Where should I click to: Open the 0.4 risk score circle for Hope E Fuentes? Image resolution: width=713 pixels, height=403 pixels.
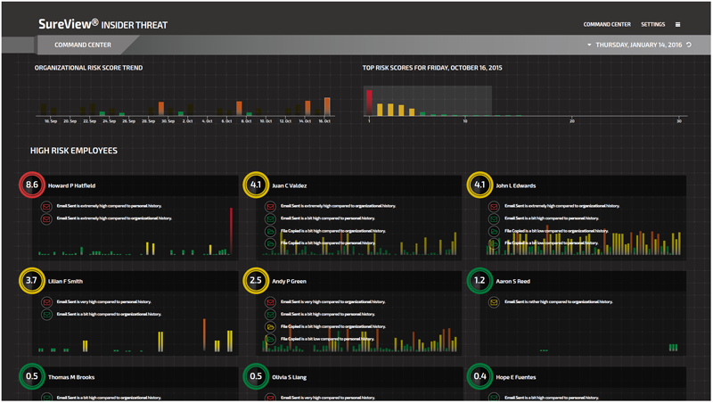[x=479, y=376]
